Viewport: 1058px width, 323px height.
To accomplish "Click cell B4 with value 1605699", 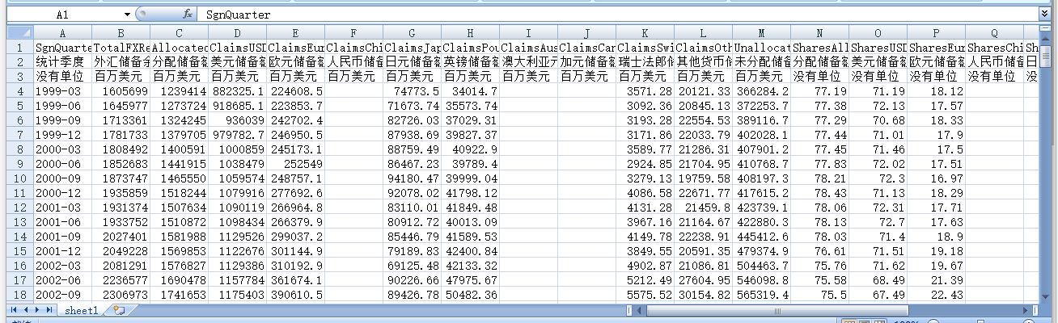I will [121, 91].
